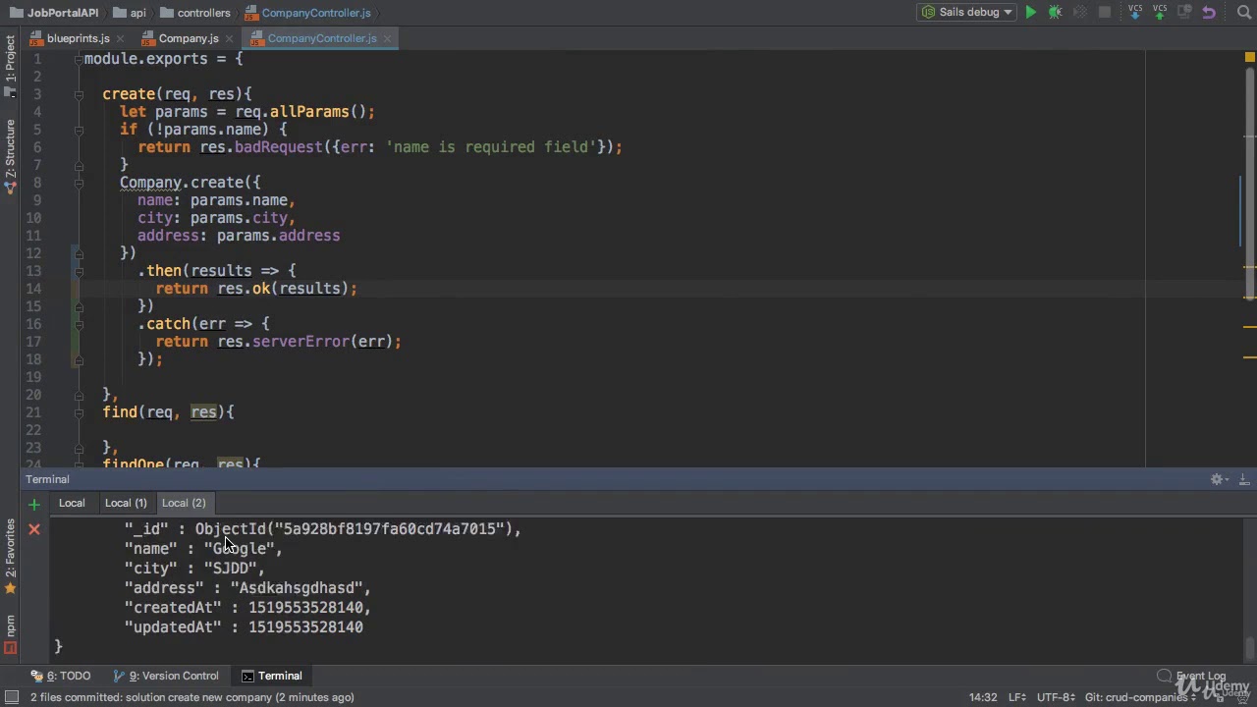Click the VCS update project icon
This screenshot has height=707, width=1257.
(1135, 12)
